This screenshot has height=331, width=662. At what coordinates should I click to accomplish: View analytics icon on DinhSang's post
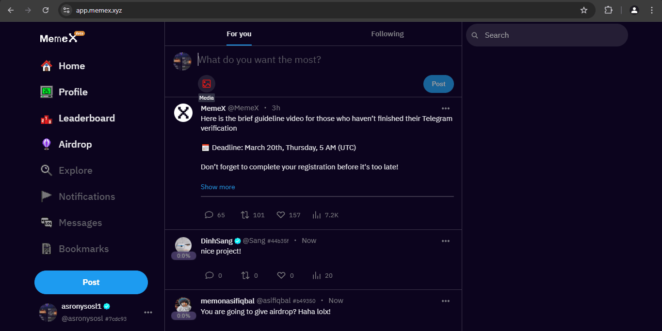[x=317, y=275]
